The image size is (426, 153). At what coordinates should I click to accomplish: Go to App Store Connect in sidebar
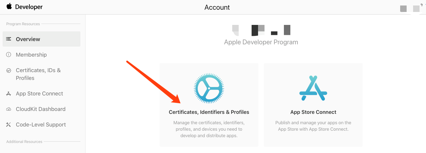pos(41,93)
